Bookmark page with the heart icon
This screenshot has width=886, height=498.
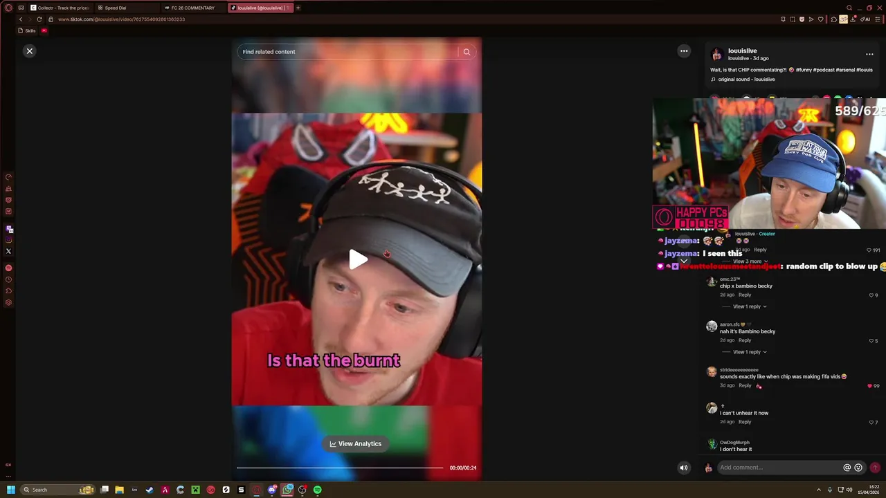821,19
